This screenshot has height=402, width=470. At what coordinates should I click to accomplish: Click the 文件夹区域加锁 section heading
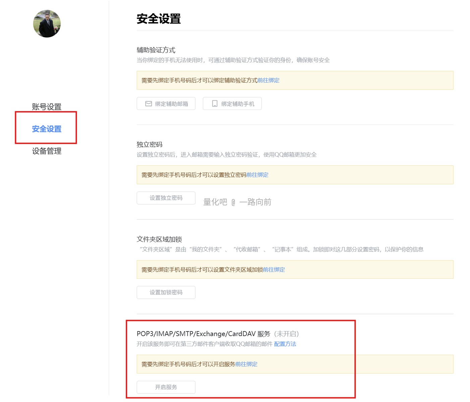click(159, 239)
